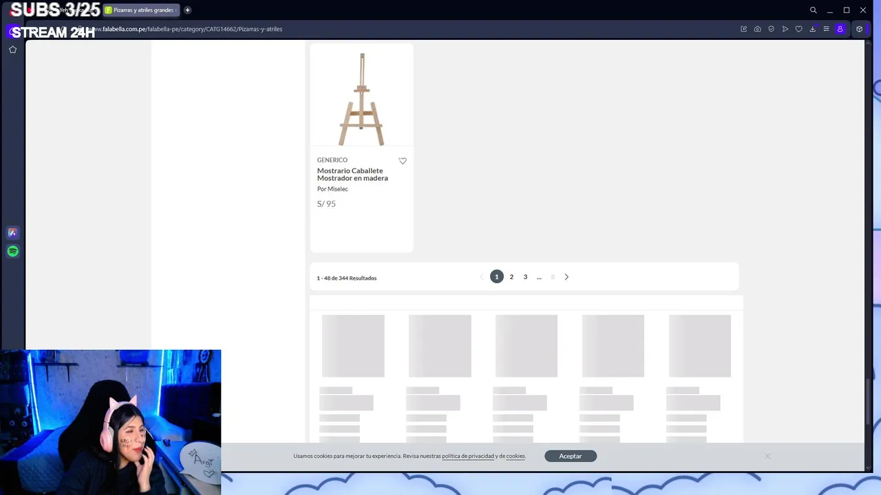Screen dimensions: 881x495
Task: Dismiss the cookie banner with X
Action: (767, 456)
